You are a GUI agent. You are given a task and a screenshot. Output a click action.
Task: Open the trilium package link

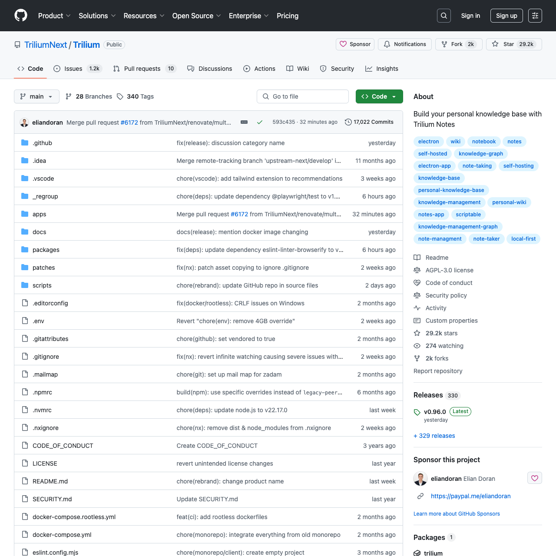(x=433, y=553)
